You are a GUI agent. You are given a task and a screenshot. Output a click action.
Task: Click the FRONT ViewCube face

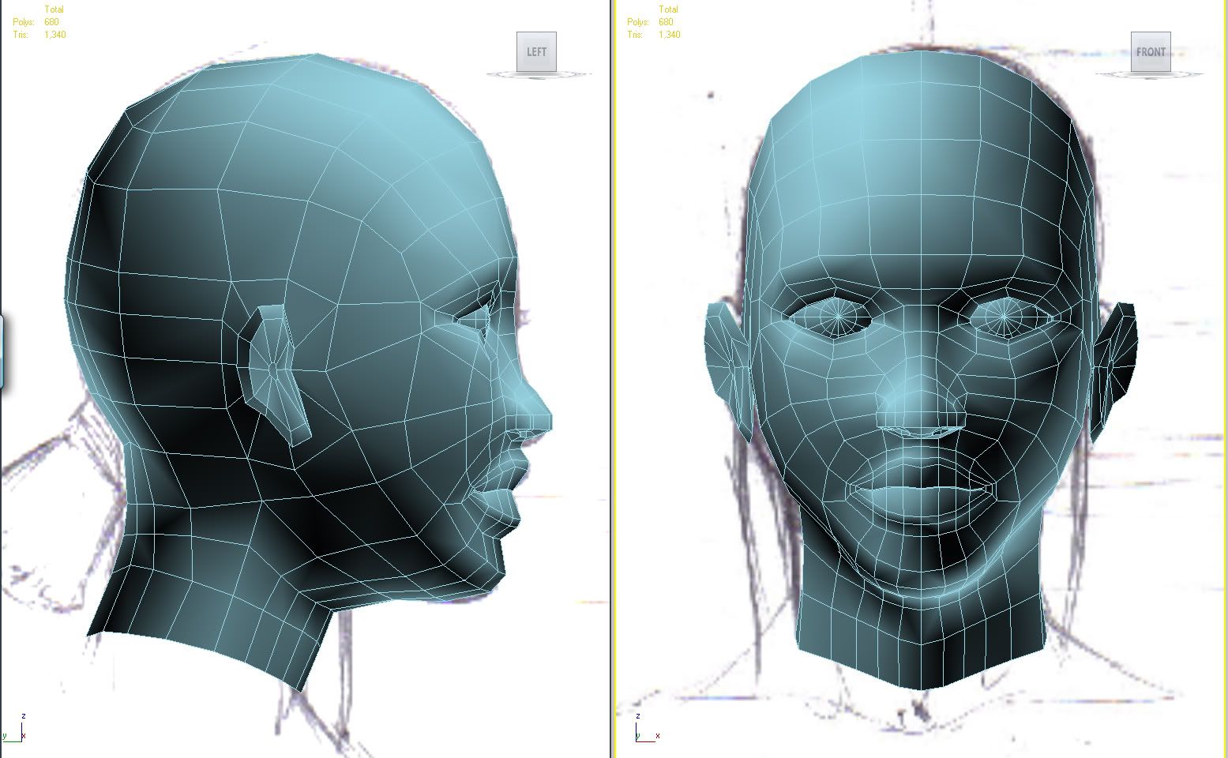(1151, 52)
